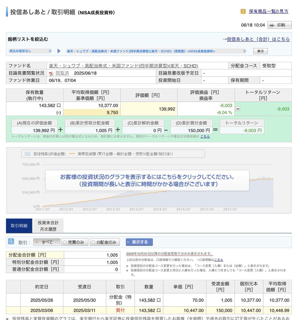
Task: Click the 分配金（特別） transaction cell
Action: click(120, 300)
